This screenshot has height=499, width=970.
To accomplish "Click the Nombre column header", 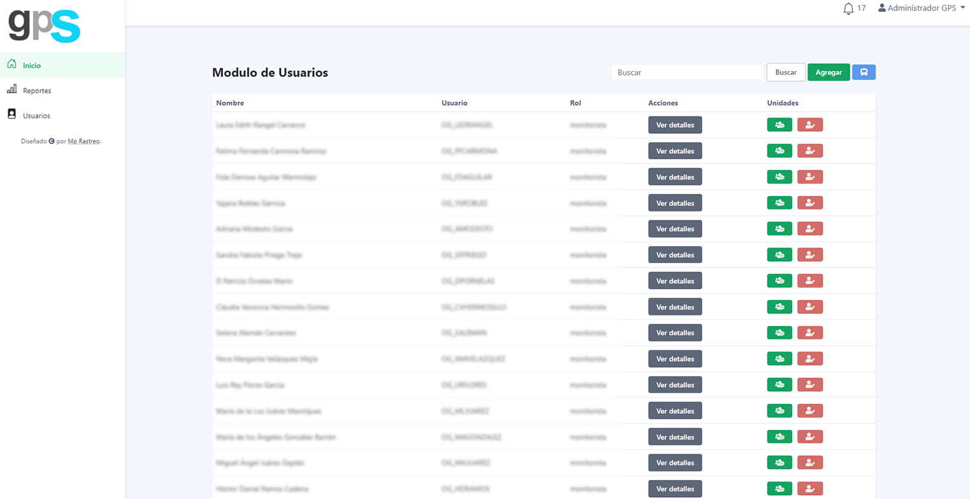I will [x=230, y=103].
